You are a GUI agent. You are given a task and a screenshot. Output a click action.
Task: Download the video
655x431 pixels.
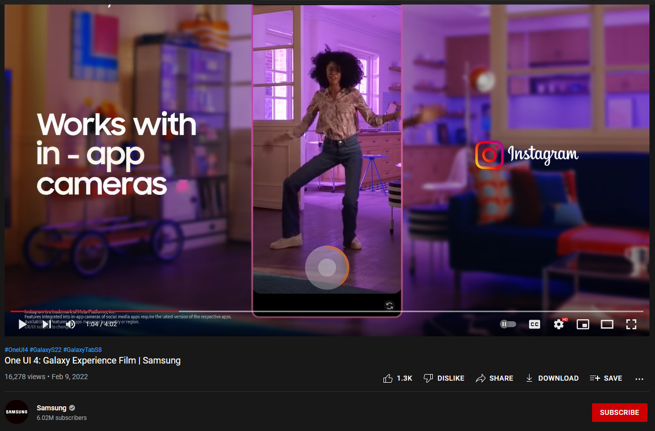pyautogui.click(x=552, y=378)
